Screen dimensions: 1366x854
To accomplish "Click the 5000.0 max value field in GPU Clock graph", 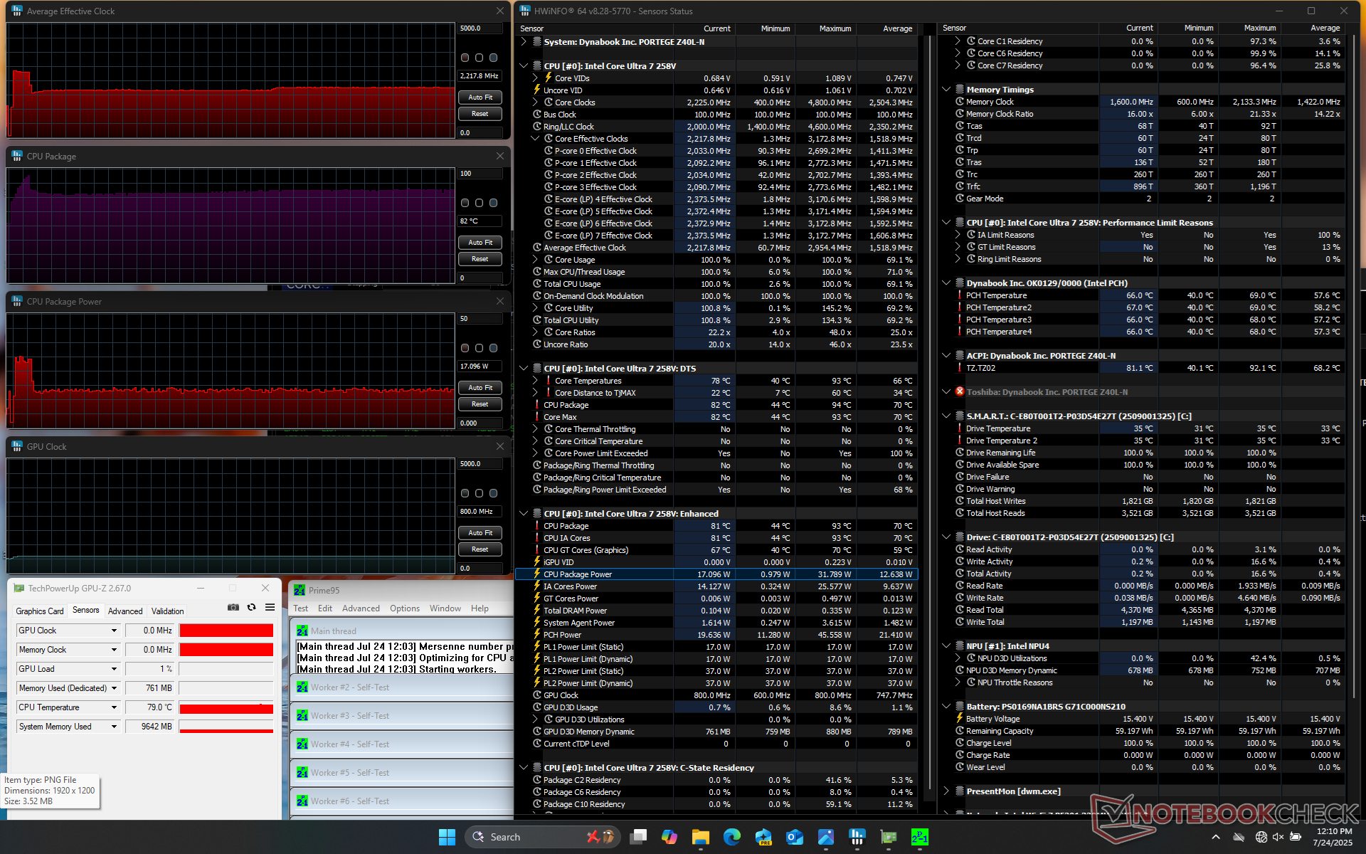I will click(x=480, y=464).
